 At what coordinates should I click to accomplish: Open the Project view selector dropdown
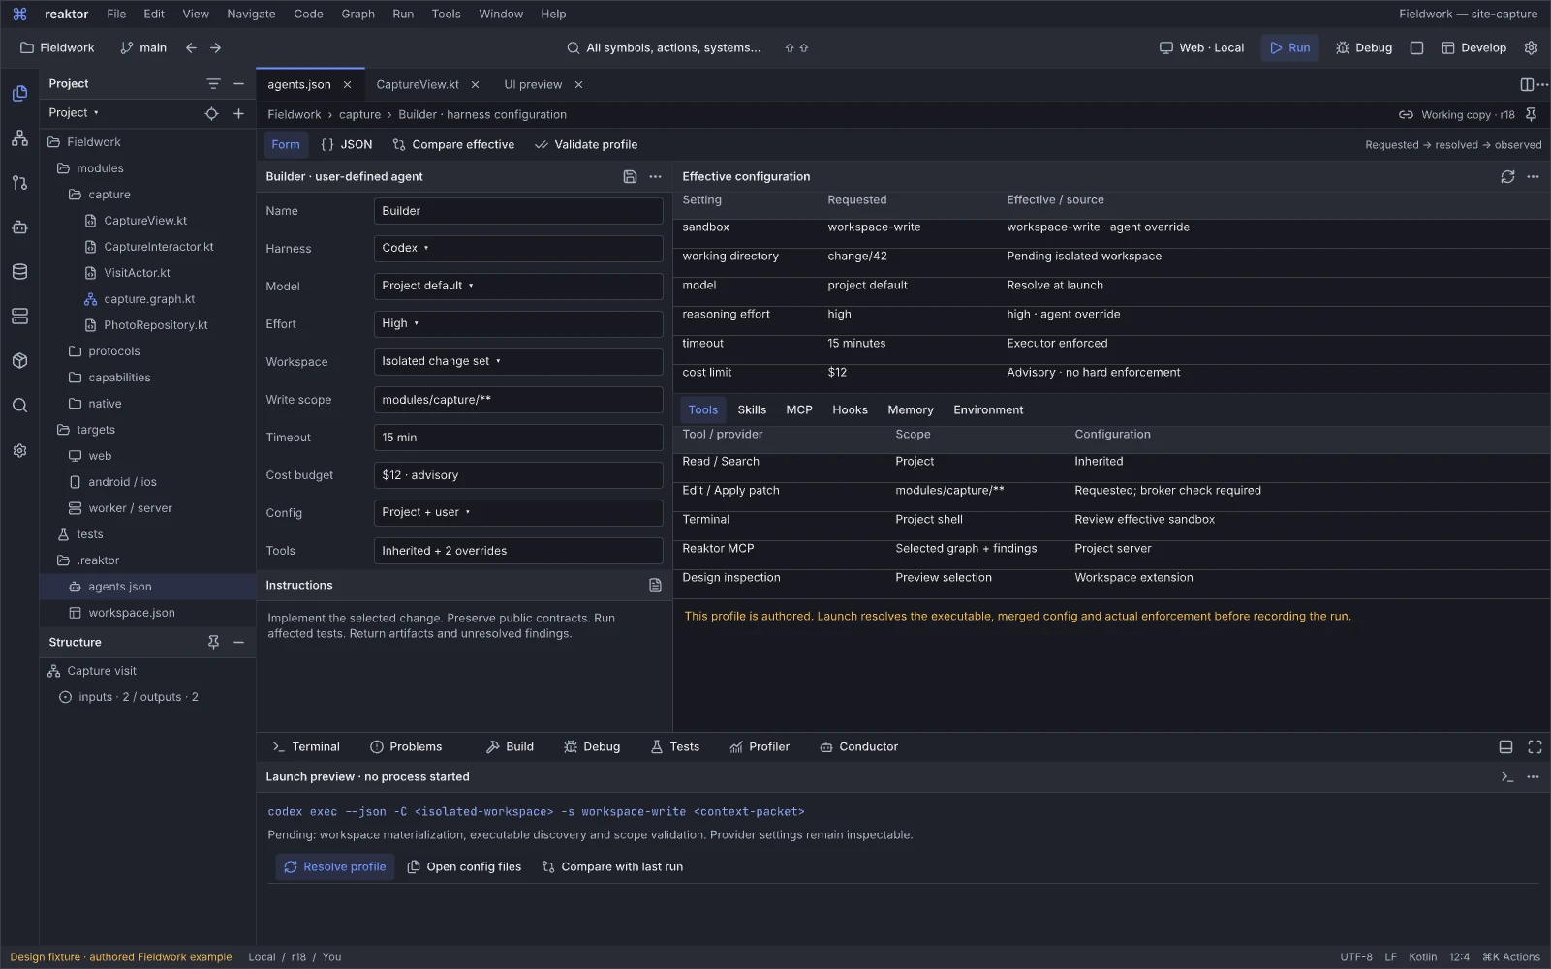tap(74, 112)
